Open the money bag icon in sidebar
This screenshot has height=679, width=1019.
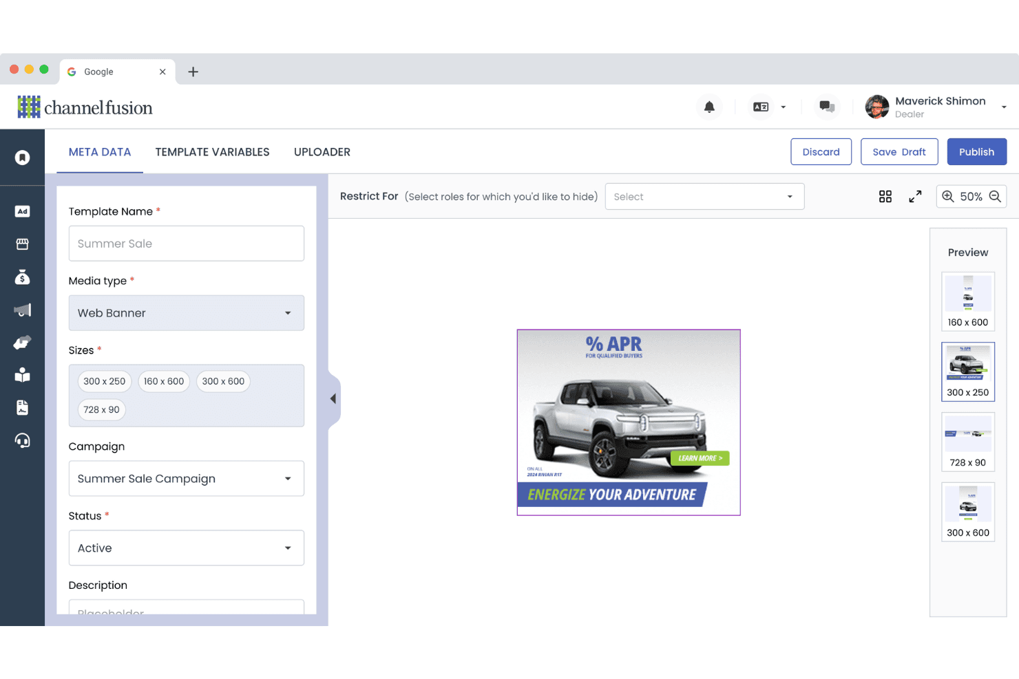pyautogui.click(x=23, y=277)
